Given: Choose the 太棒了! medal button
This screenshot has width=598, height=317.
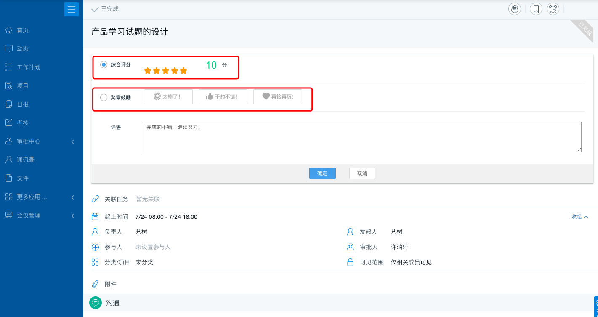Looking at the screenshot, I should point(168,96).
